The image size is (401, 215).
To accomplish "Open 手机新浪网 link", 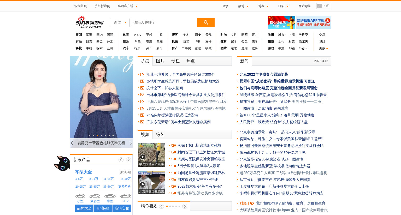I will click(x=102, y=6).
